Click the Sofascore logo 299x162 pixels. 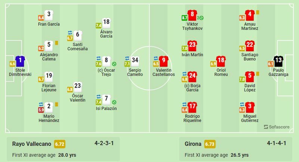coord(277,127)
